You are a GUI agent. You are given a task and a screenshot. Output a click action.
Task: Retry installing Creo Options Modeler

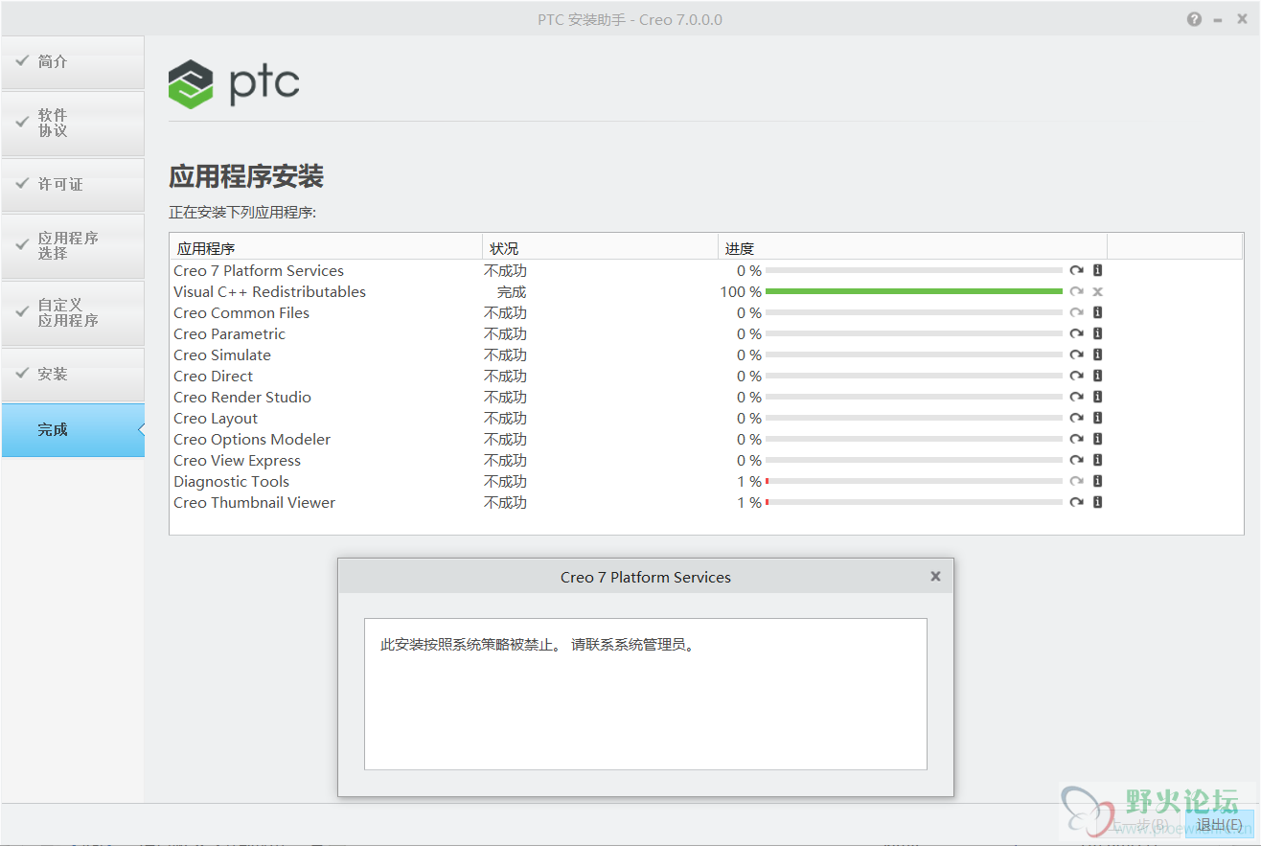1076,439
